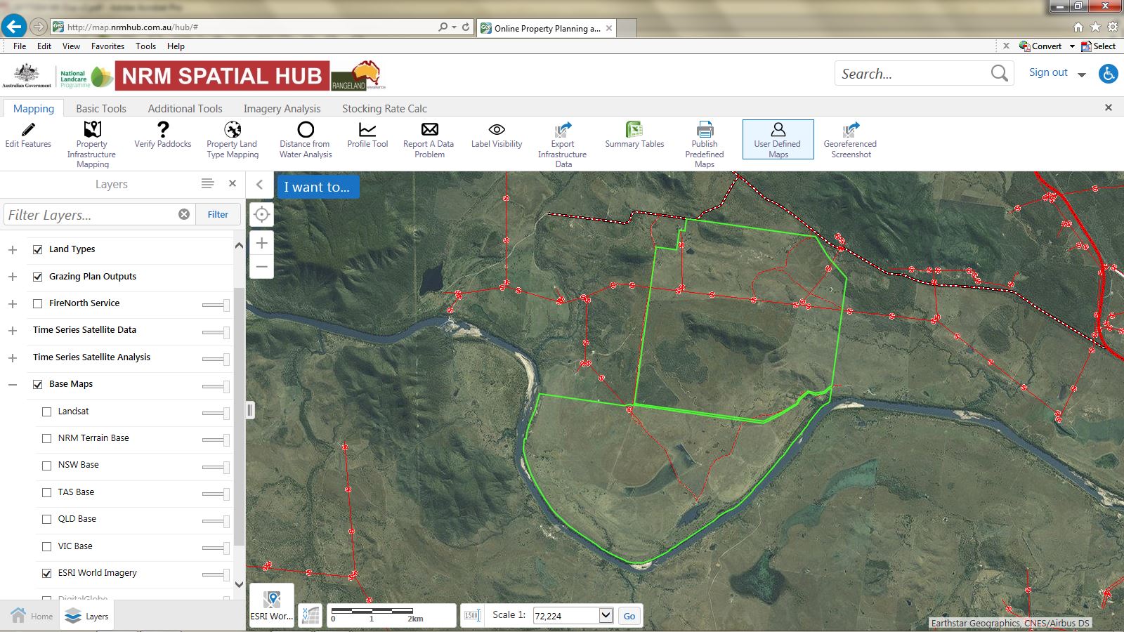Enable the FireNorth Service layer

[x=38, y=303]
